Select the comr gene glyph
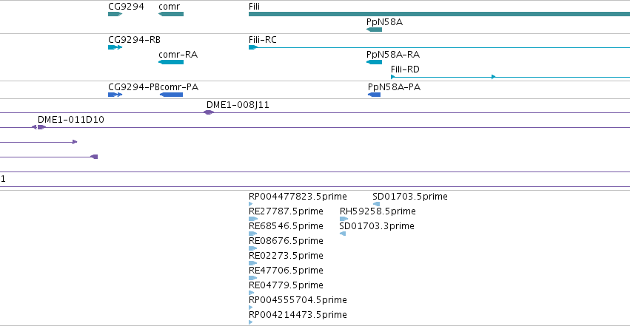This screenshot has width=630, height=326. click(x=171, y=14)
